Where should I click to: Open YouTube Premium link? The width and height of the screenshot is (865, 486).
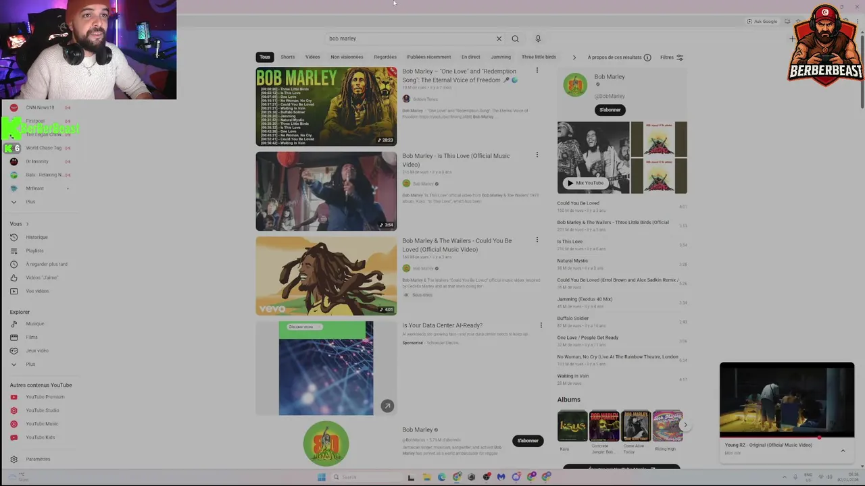click(45, 397)
